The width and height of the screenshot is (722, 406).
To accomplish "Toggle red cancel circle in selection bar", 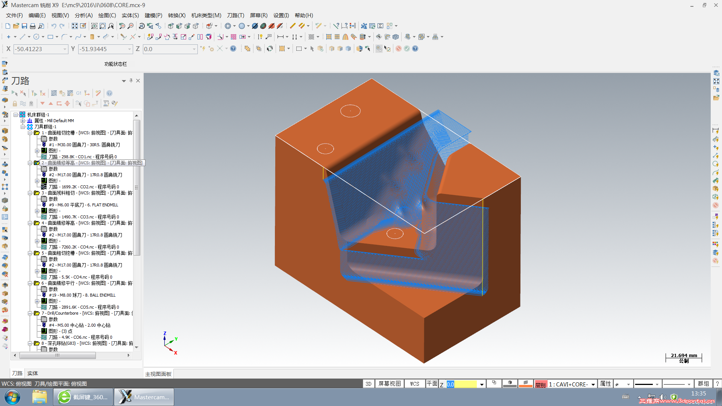I will click(x=399, y=48).
